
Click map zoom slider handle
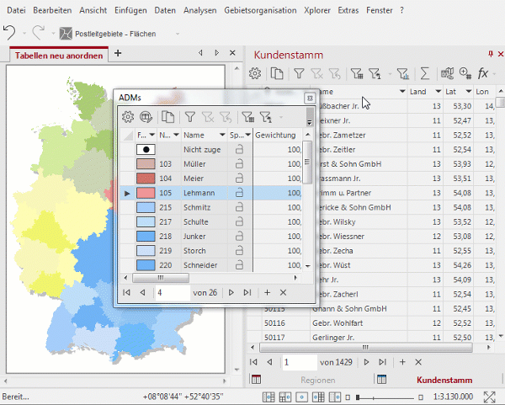358,397
